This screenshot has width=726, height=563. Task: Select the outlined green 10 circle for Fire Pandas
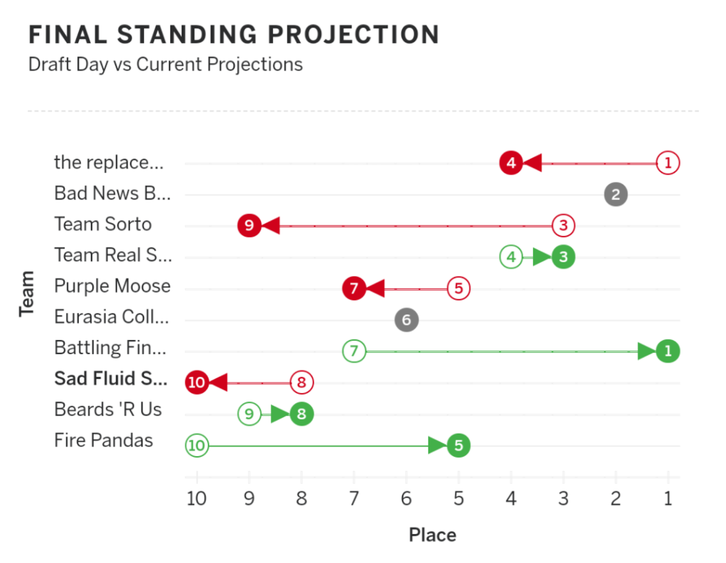coord(196,446)
